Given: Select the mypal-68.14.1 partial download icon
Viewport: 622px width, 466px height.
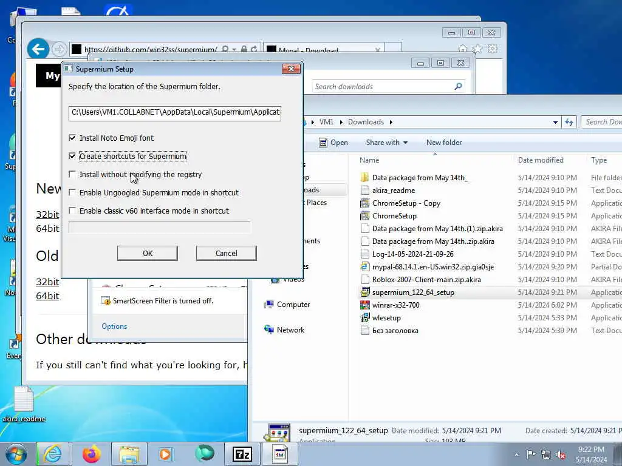Looking at the screenshot, I should coord(364,267).
